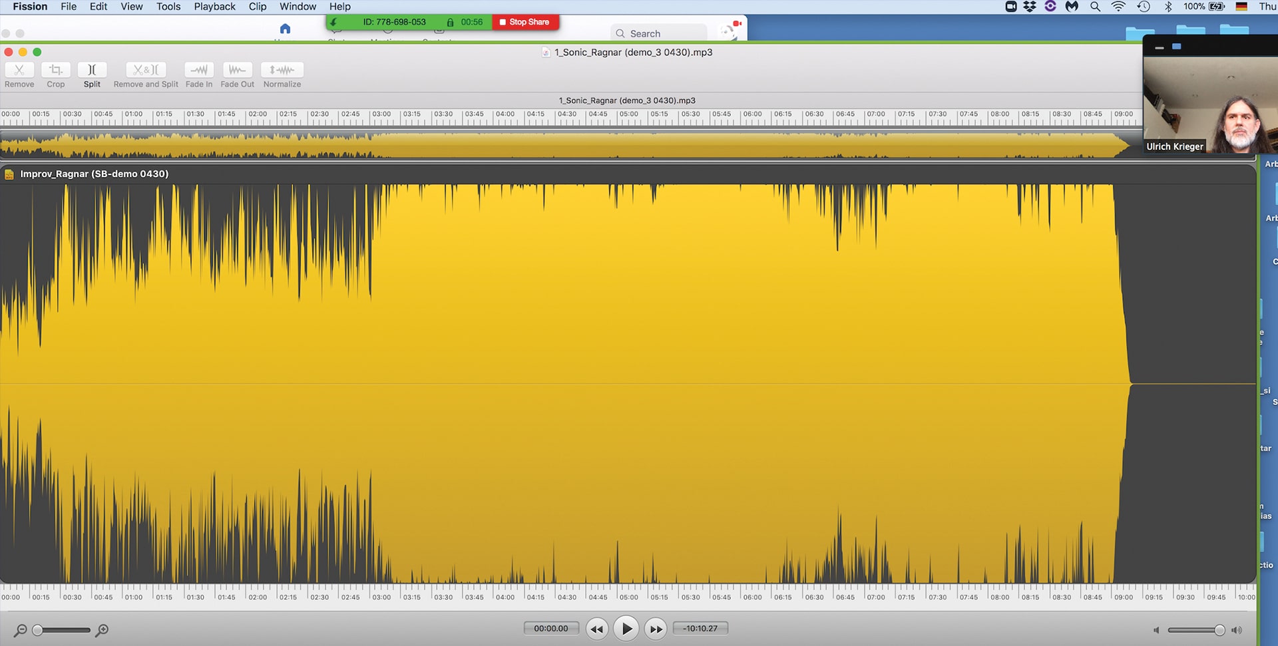
Task: Click the low volume speaker icon
Action: (1156, 630)
